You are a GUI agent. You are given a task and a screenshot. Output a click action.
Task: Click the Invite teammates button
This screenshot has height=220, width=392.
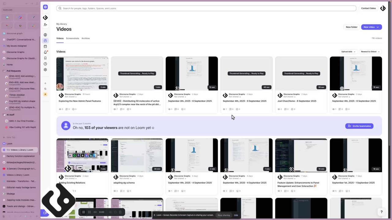pyautogui.click(x=359, y=126)
